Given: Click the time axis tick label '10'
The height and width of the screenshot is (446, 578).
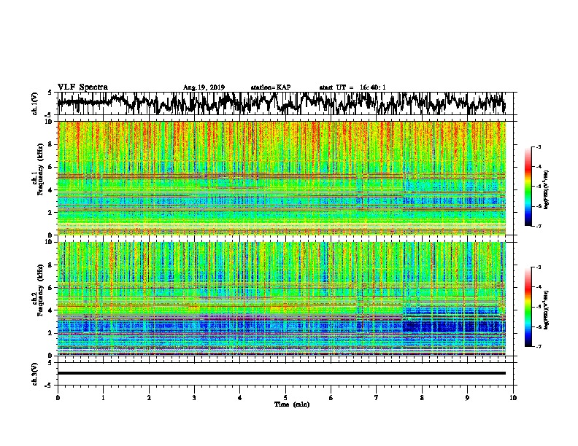Looking at the screenshot, I should (513, 398).
